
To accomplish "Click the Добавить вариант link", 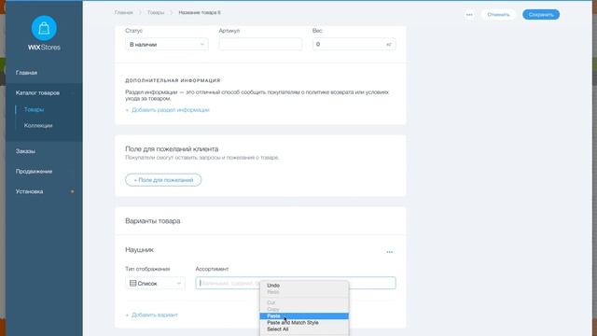I will pos(151,315).
